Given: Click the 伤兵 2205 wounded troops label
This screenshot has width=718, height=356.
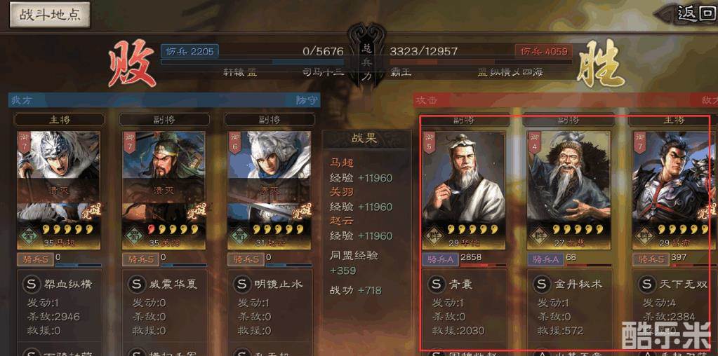Looking at the screenshot, I should (190, 51).
